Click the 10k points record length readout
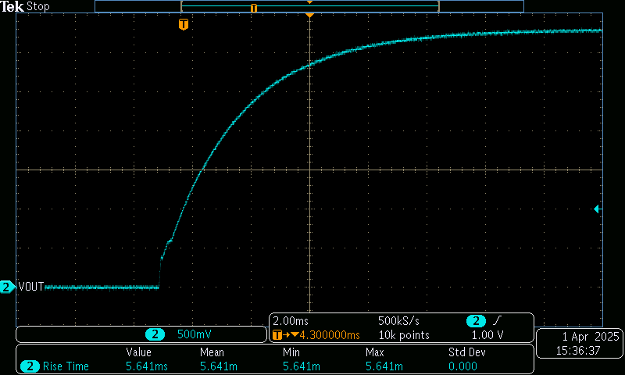The image size is (625, 375). click(404, 335)
